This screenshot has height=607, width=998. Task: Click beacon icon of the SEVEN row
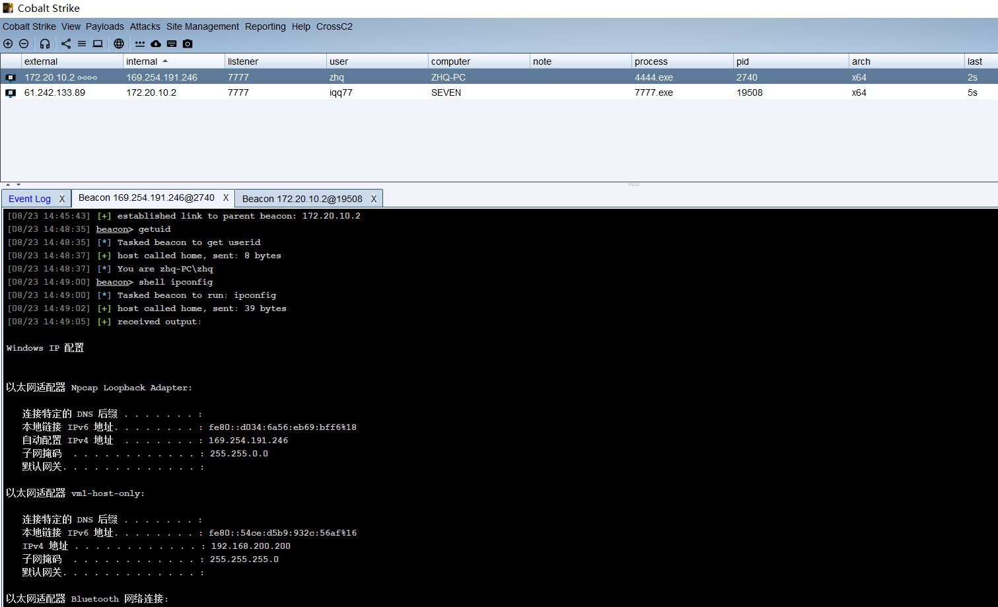point(11,93)
